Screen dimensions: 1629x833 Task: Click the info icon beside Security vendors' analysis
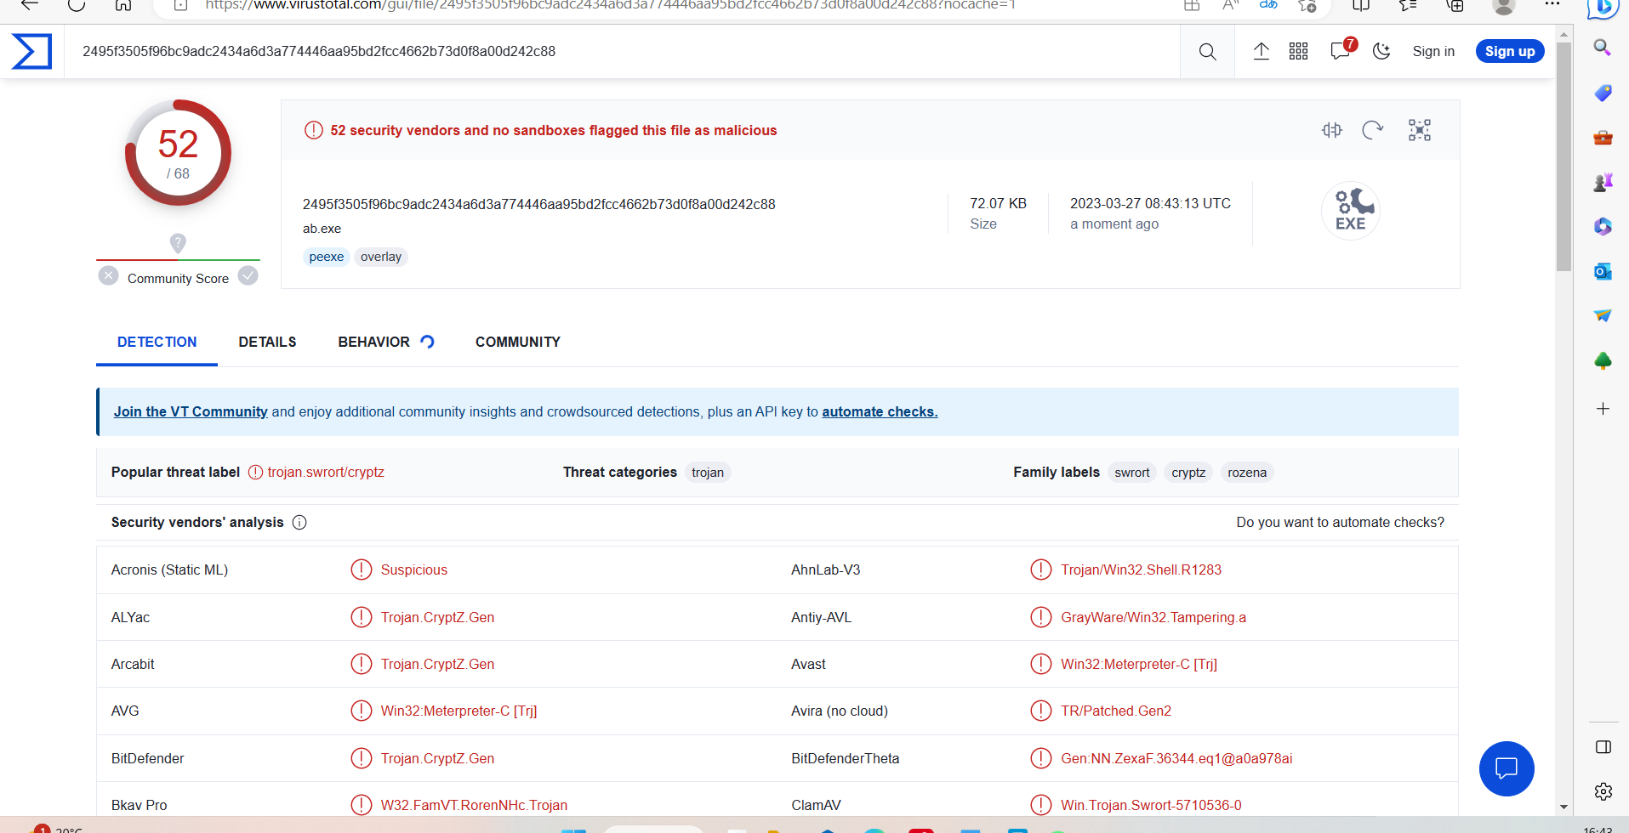point(299,523)
